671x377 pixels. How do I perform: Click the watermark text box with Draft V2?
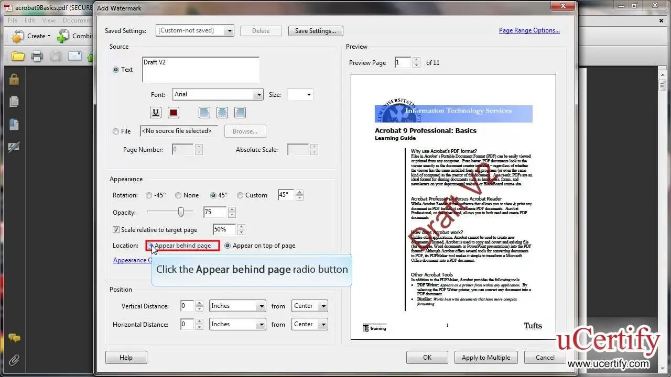tap(201, 69)
